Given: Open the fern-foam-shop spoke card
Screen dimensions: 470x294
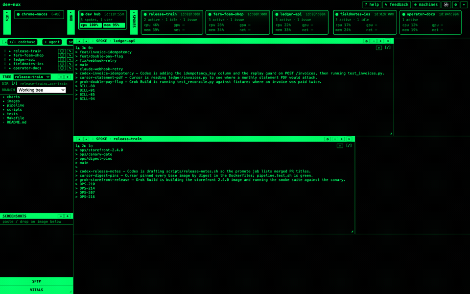Looking at the screenshot, I should [x=238, y=22].
